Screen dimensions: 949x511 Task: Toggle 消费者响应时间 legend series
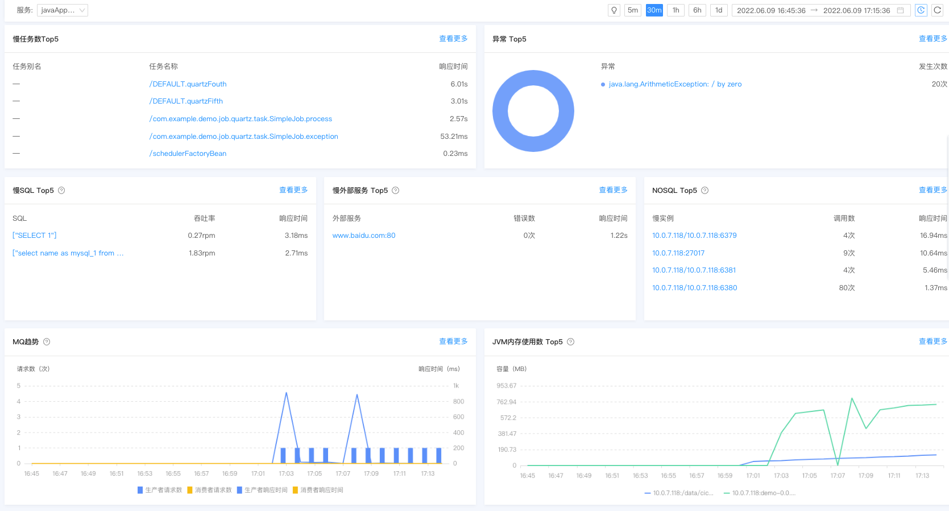(x=318, y=490)
